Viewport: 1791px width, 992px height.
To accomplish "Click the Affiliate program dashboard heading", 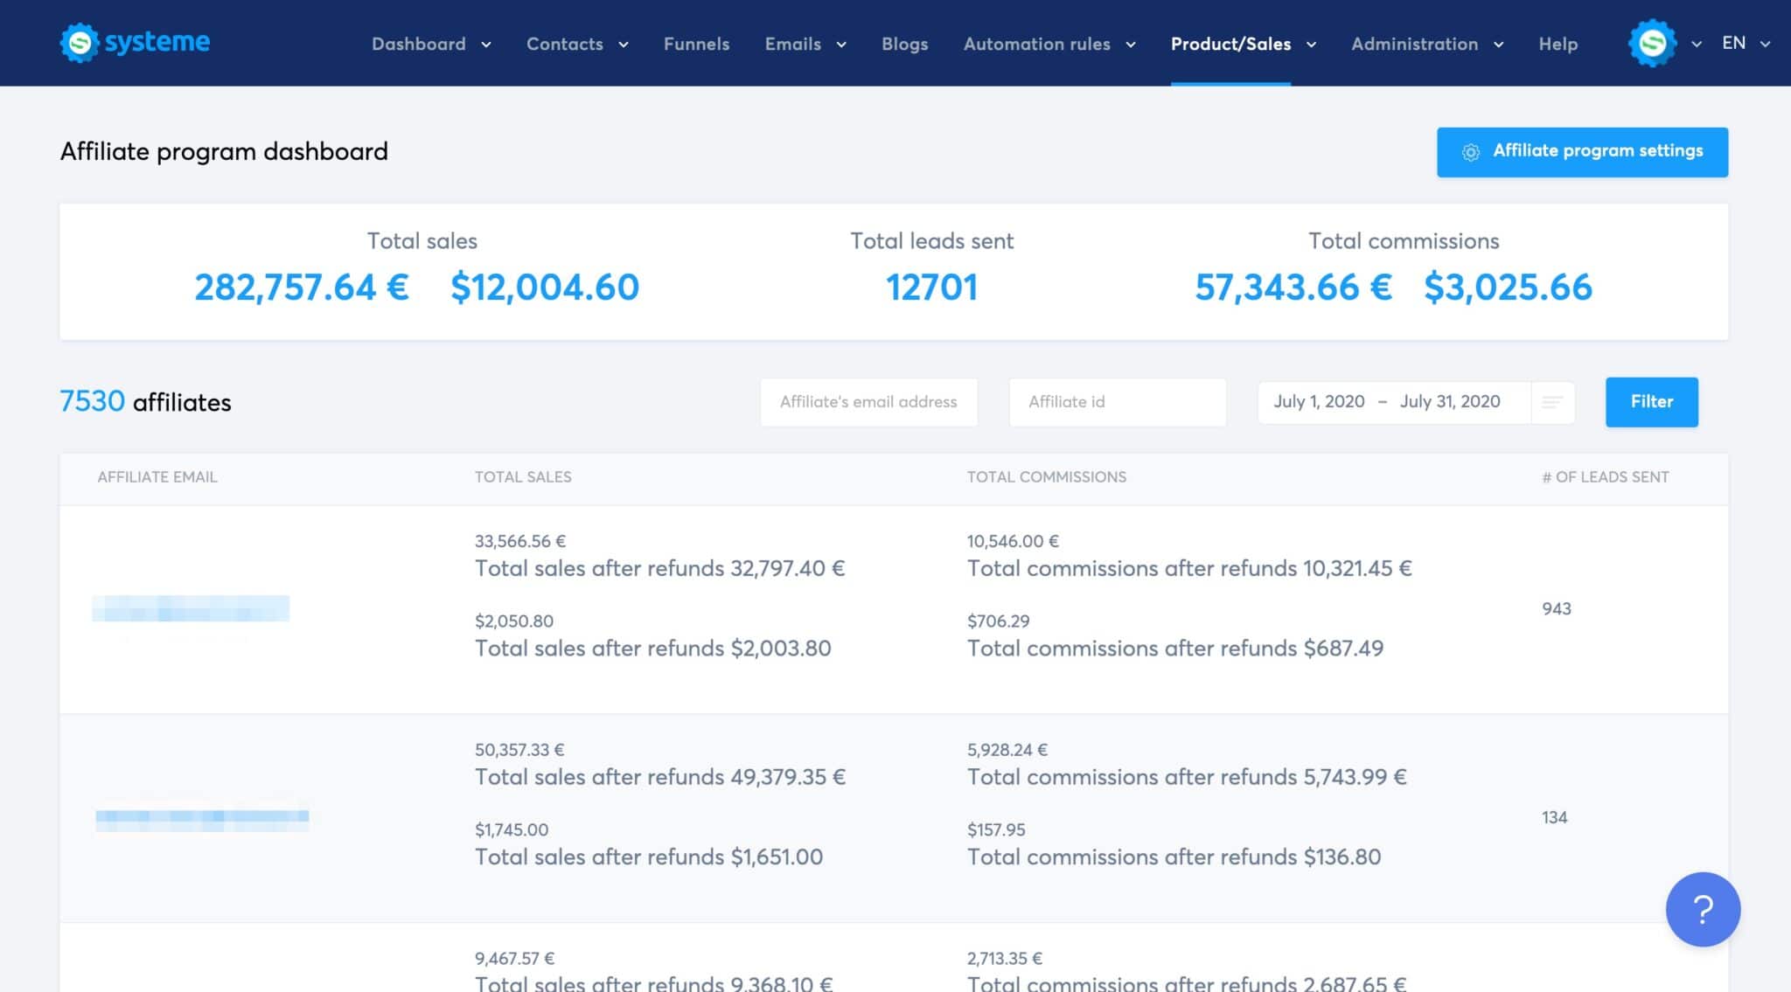I will pyautogui.click(x=224, y=152).
